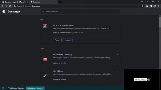Image resolution: width=161 pixels, height=90 pixels.
Task: Toggle the side panel icon
Action: click(x=151, y=6)
